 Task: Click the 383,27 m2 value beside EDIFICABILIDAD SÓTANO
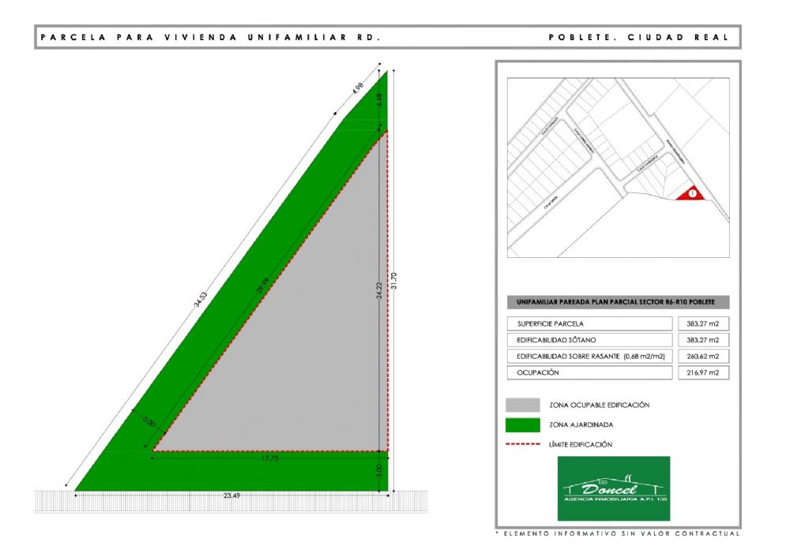(x=703, y=339)
